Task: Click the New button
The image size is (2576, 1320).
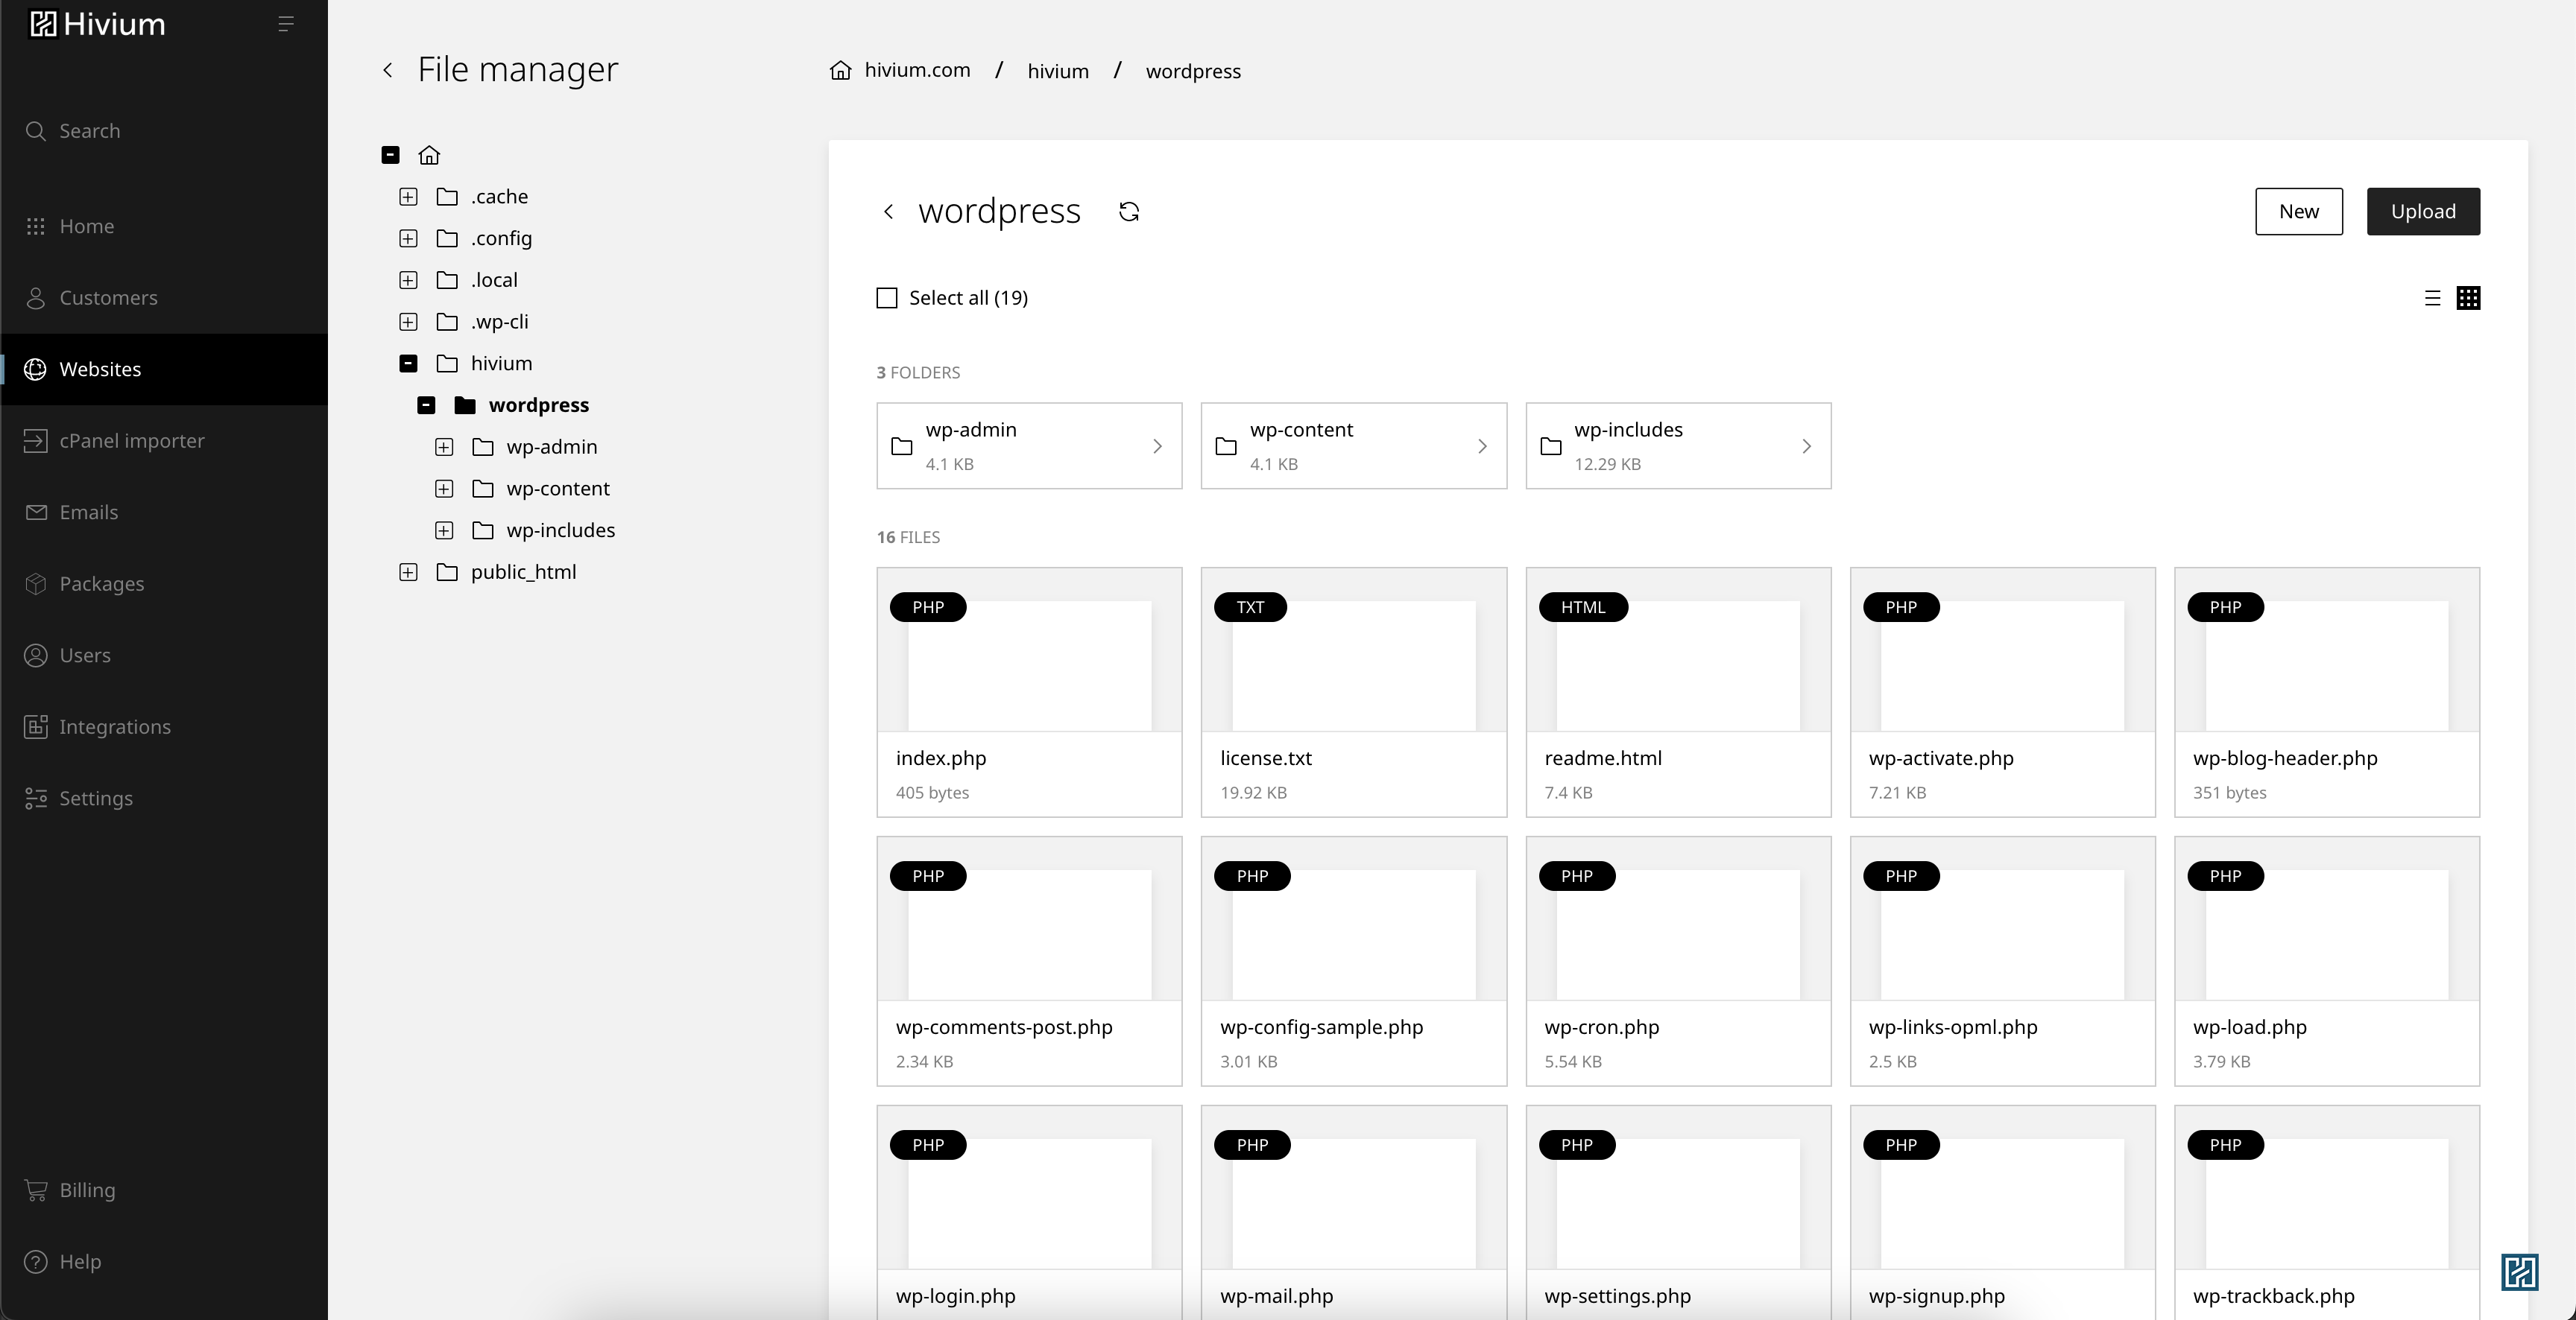Action: [2298, 212]
